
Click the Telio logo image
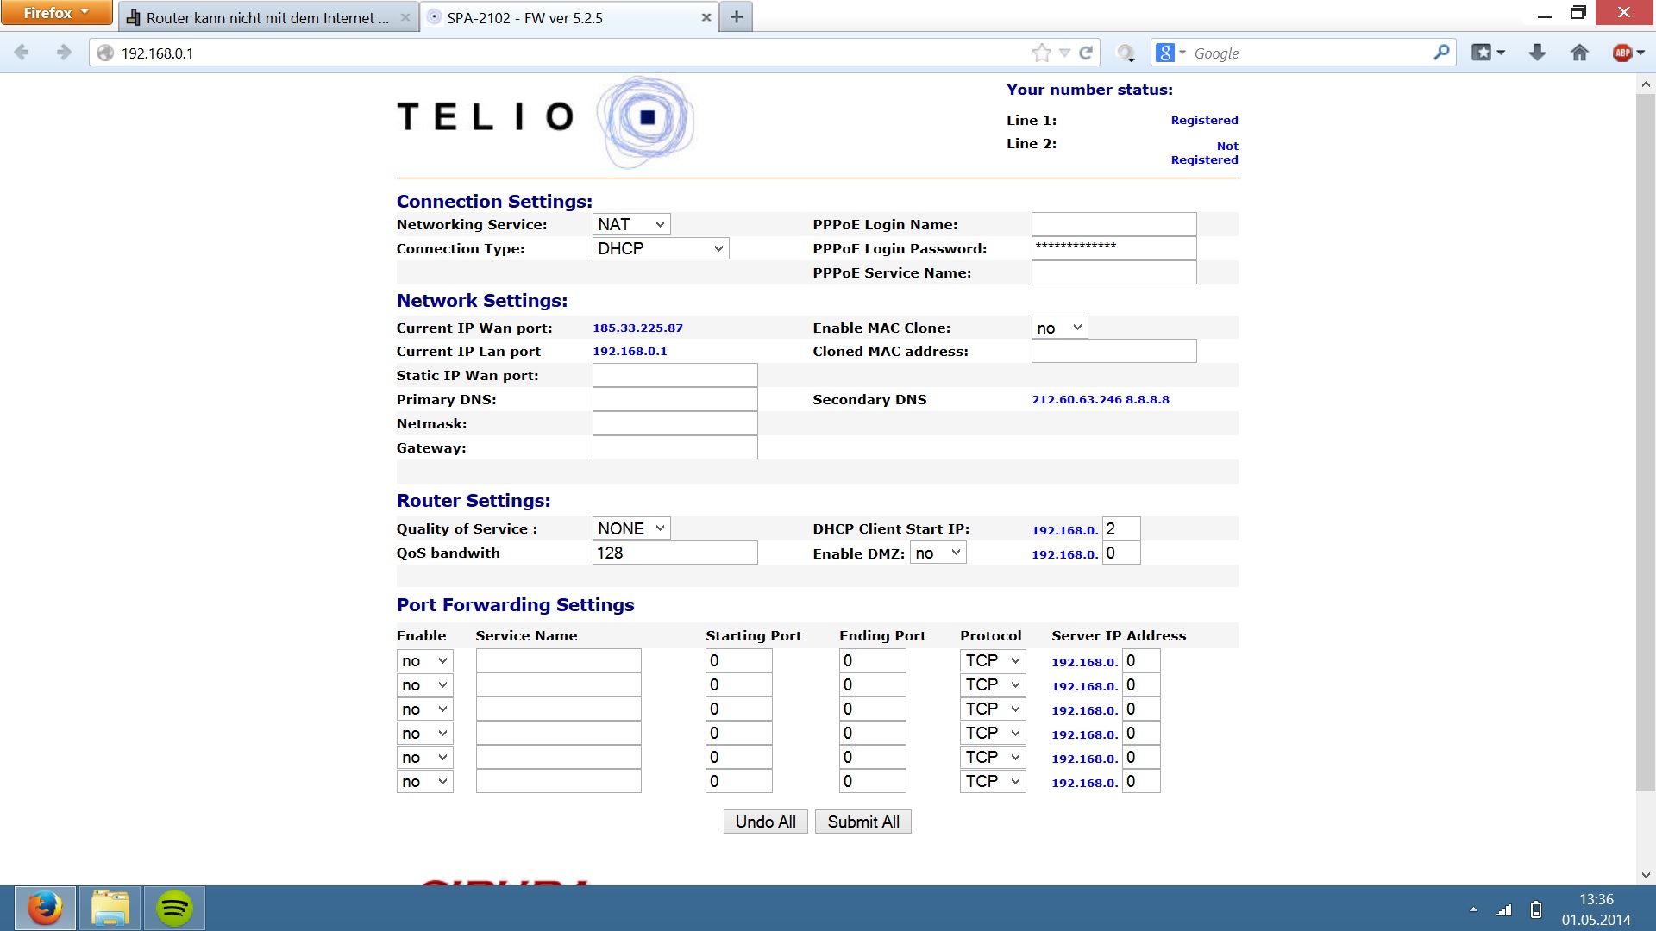[546, 122]
